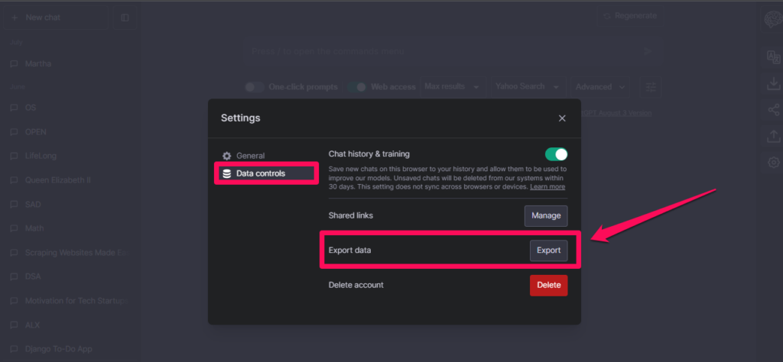Expand the Advanced options dropdown
The image size is (783, 362).
point(600,87)
